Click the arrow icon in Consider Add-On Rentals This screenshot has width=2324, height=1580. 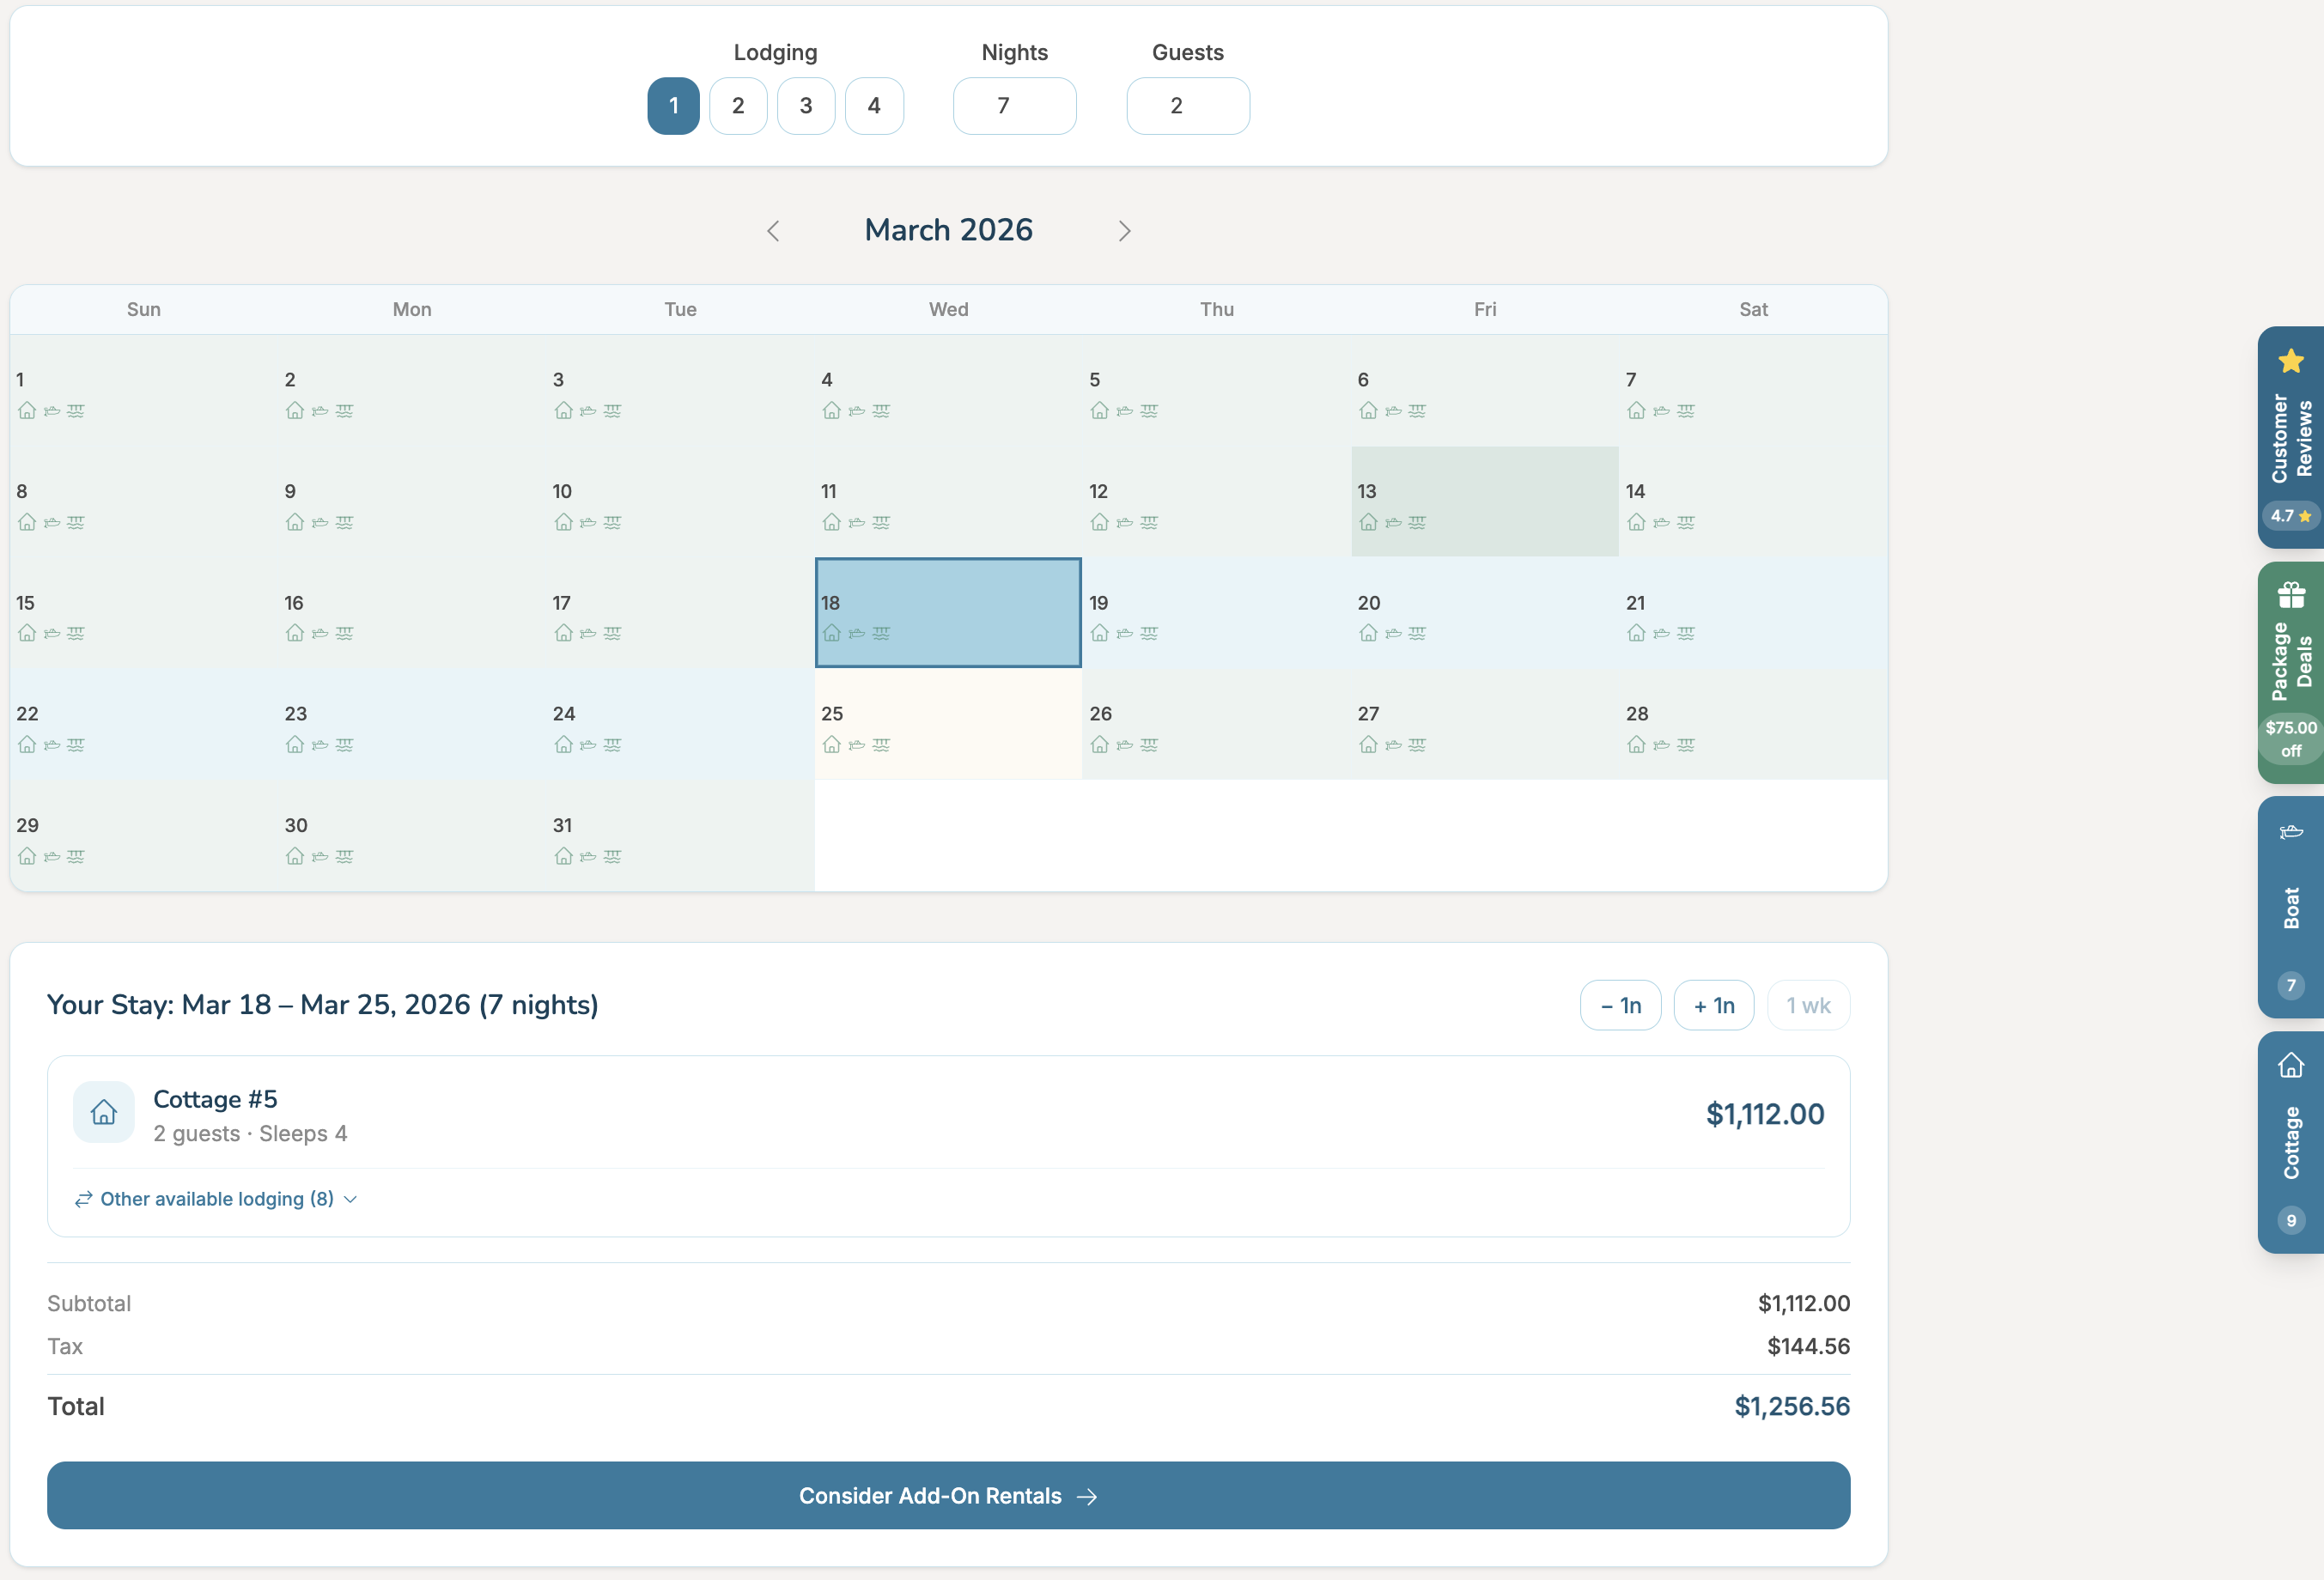coord(1088,1496)
